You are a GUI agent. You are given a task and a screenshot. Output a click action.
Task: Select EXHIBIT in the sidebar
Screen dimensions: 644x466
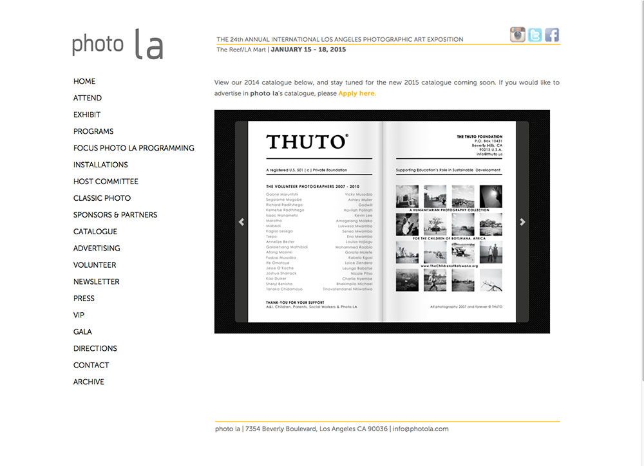(x=87, y=115)
